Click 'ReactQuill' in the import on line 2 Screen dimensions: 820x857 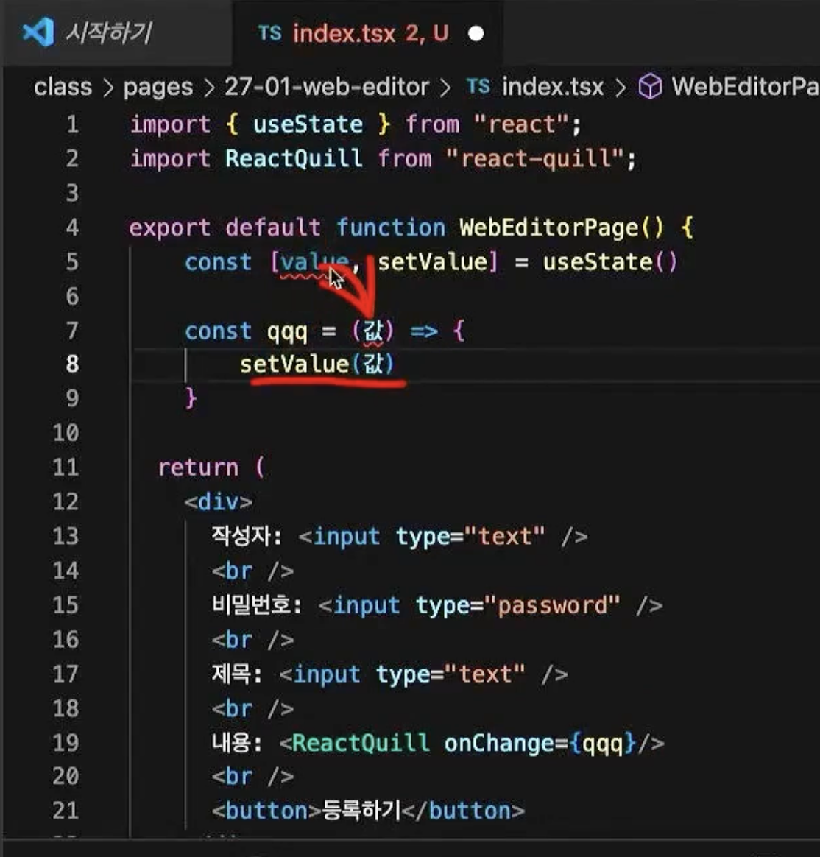294,159
